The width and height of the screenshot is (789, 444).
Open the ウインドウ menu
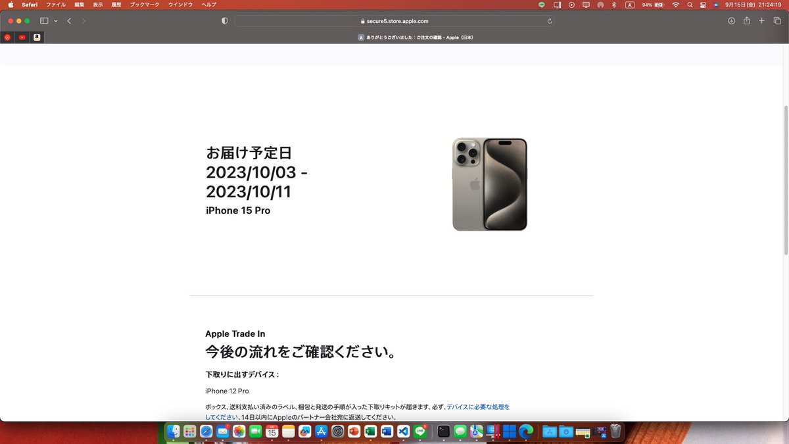181,5
